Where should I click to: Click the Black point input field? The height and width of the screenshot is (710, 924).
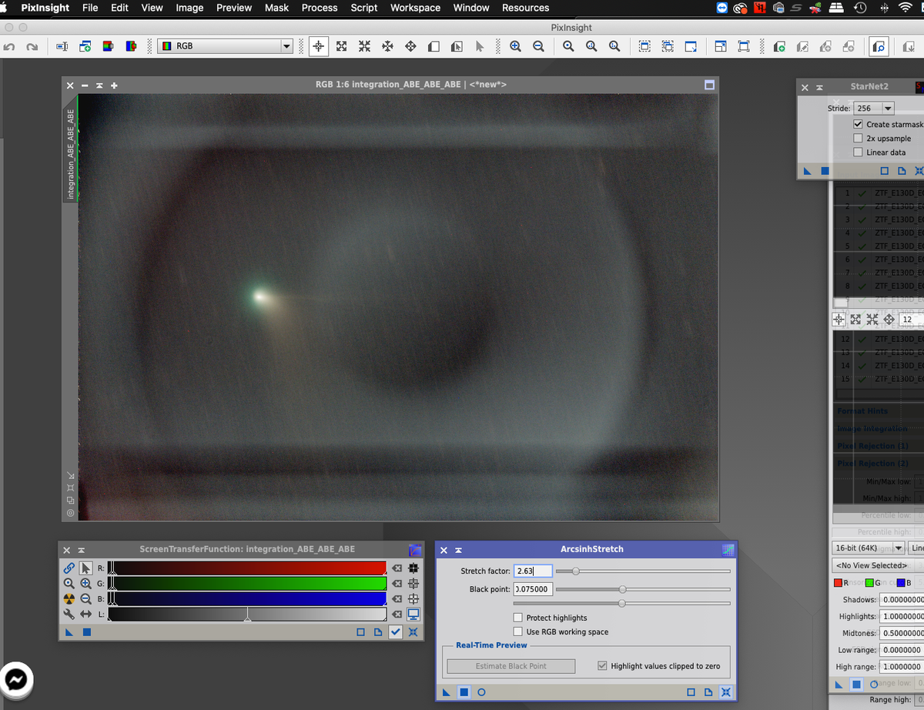coord(533,589)
